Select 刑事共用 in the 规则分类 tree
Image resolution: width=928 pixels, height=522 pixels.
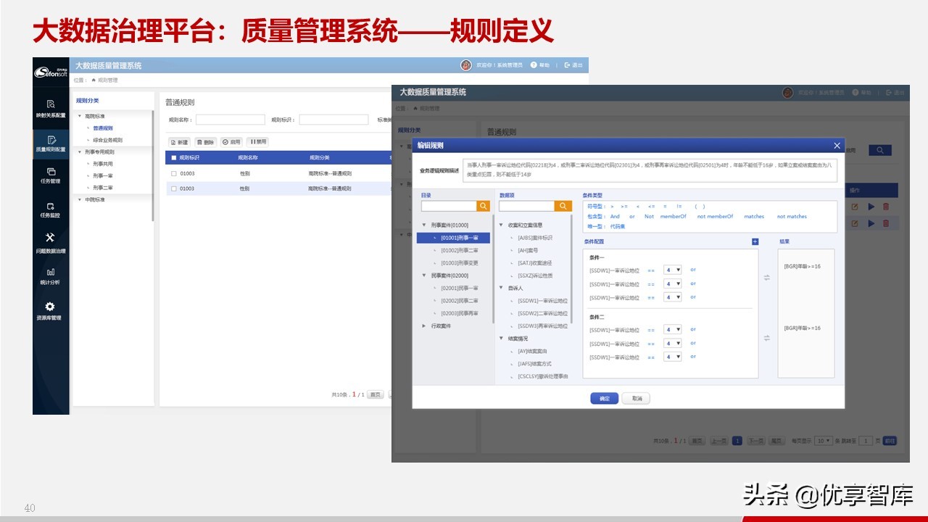103,164
